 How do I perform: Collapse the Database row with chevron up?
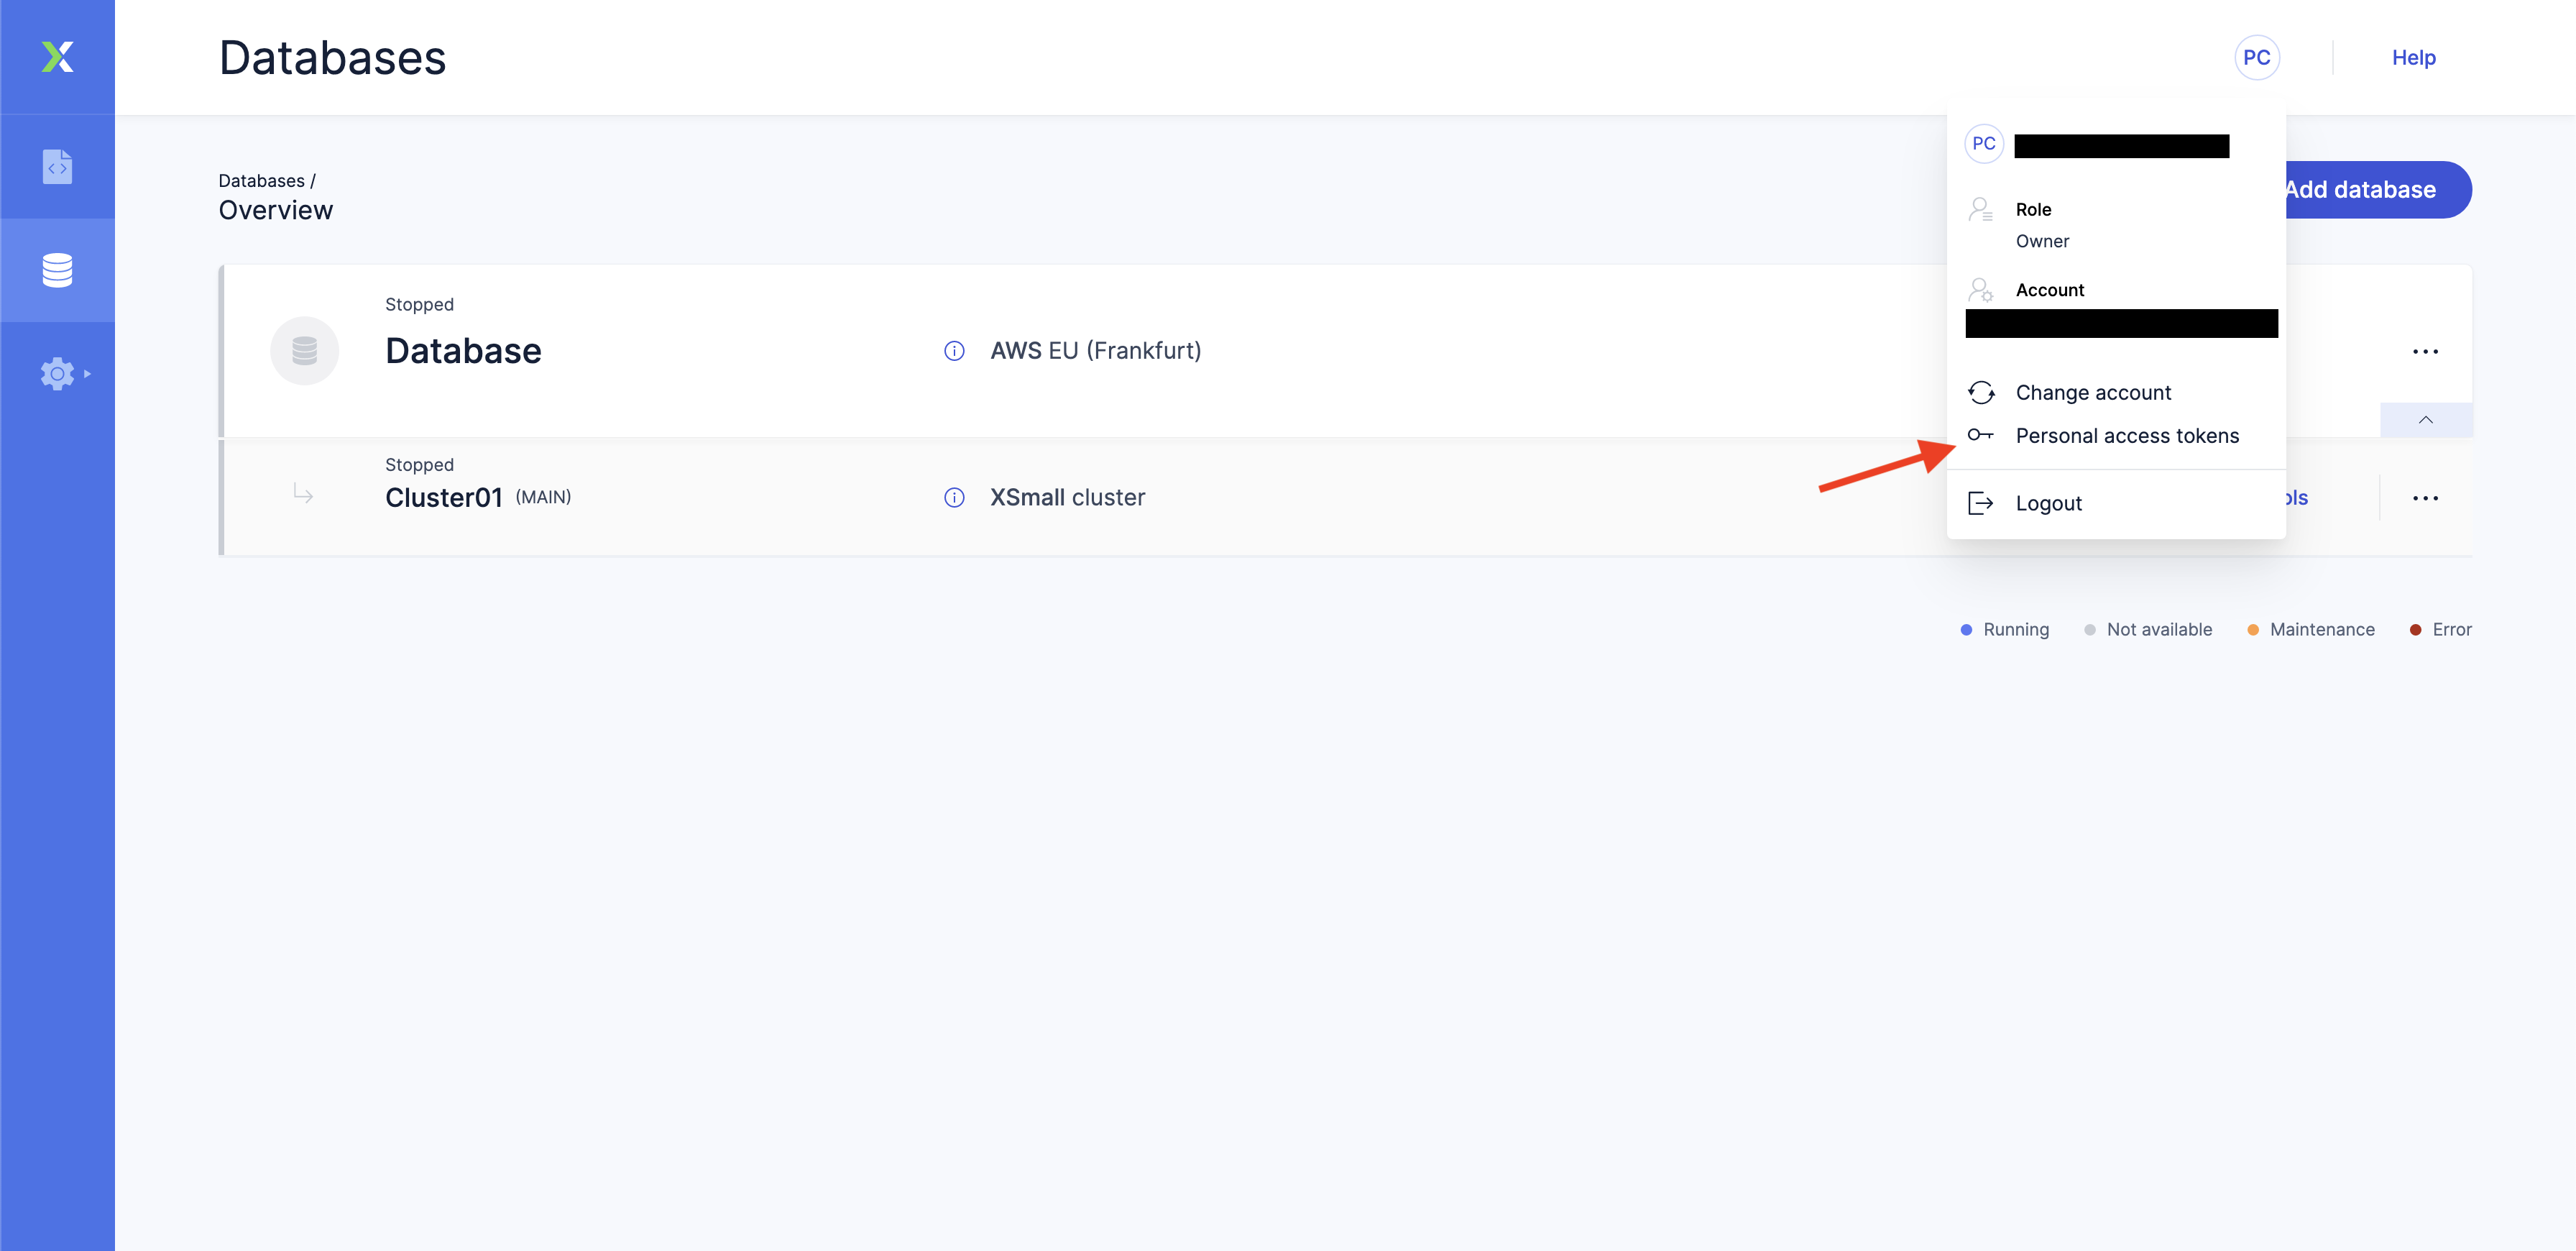[x=2425, y=420]
